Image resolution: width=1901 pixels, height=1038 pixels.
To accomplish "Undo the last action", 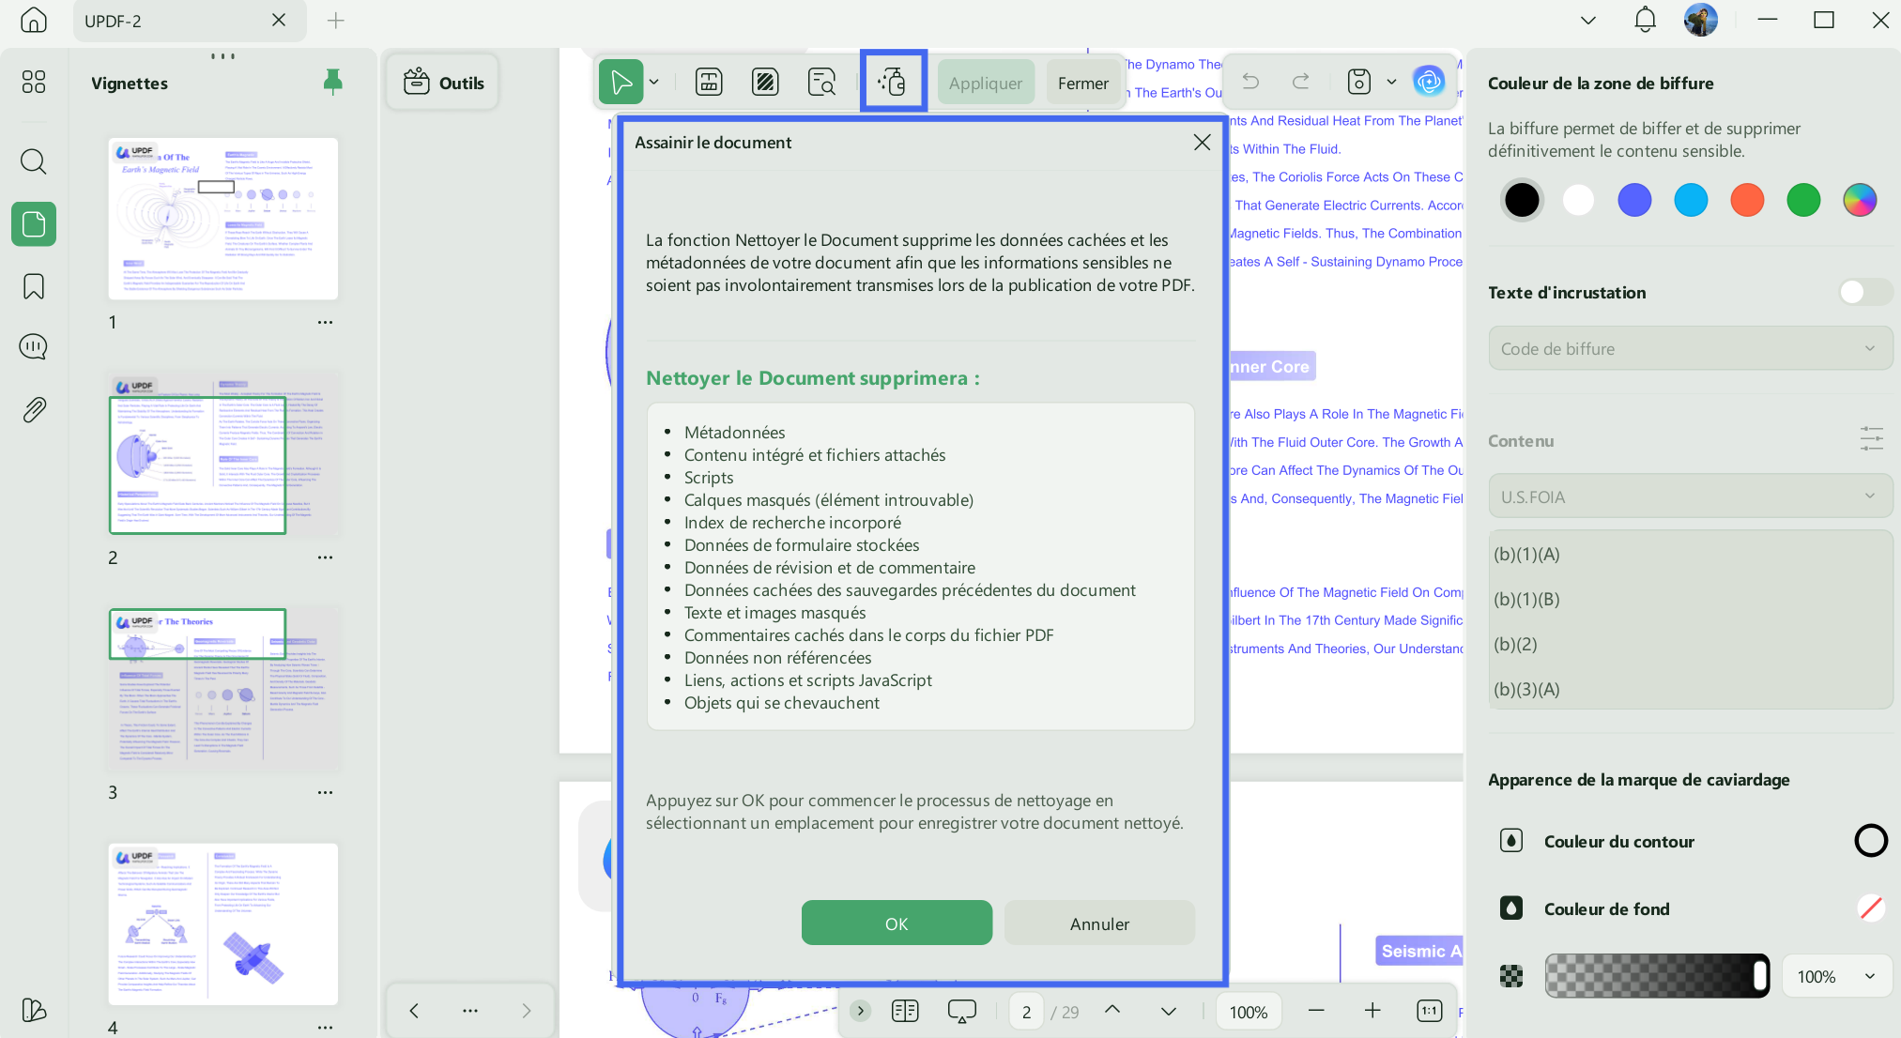I will pyautogui.click(x=1250, y=83).
